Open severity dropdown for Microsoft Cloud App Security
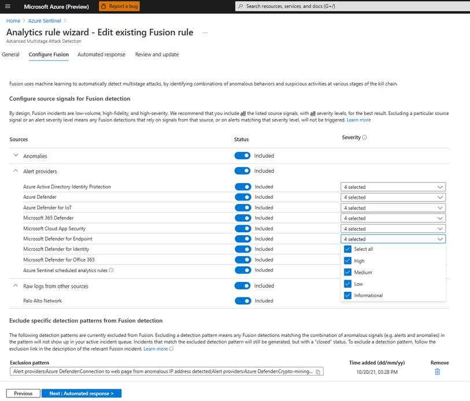This screenshot has width=470, height=401. click(393, 228)
